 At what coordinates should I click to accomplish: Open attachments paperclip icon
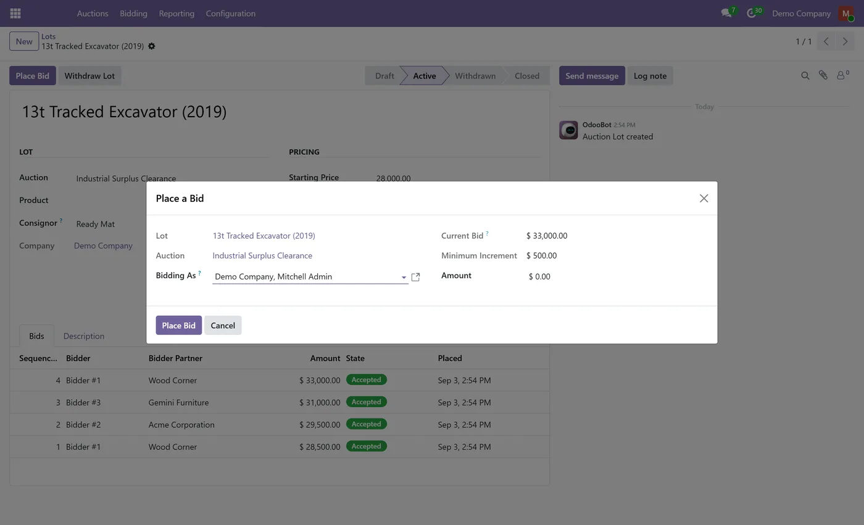tap(823, 75)
